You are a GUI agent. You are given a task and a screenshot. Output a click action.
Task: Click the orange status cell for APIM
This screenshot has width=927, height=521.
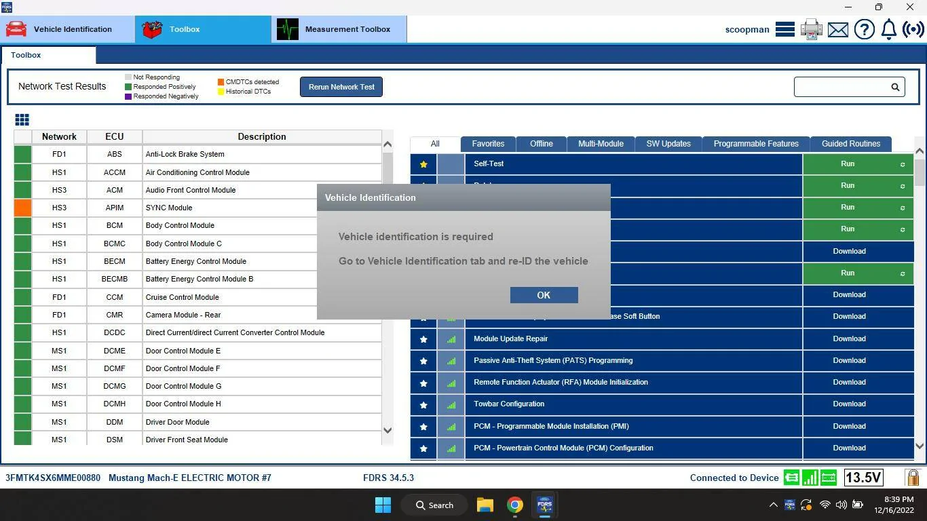tap(22, 208)
